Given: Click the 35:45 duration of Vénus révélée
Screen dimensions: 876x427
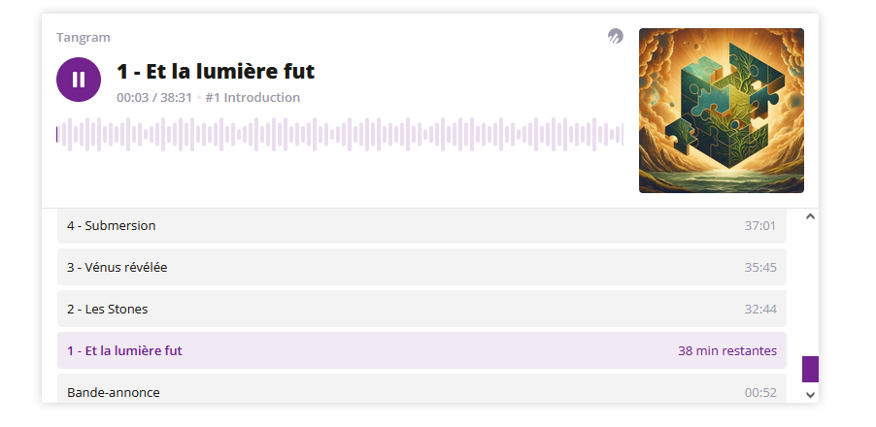Looking at the screenshot, I should (x=759, y=268).
